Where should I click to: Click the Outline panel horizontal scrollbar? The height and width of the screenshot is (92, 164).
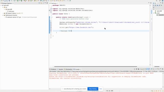pos(157,66)
